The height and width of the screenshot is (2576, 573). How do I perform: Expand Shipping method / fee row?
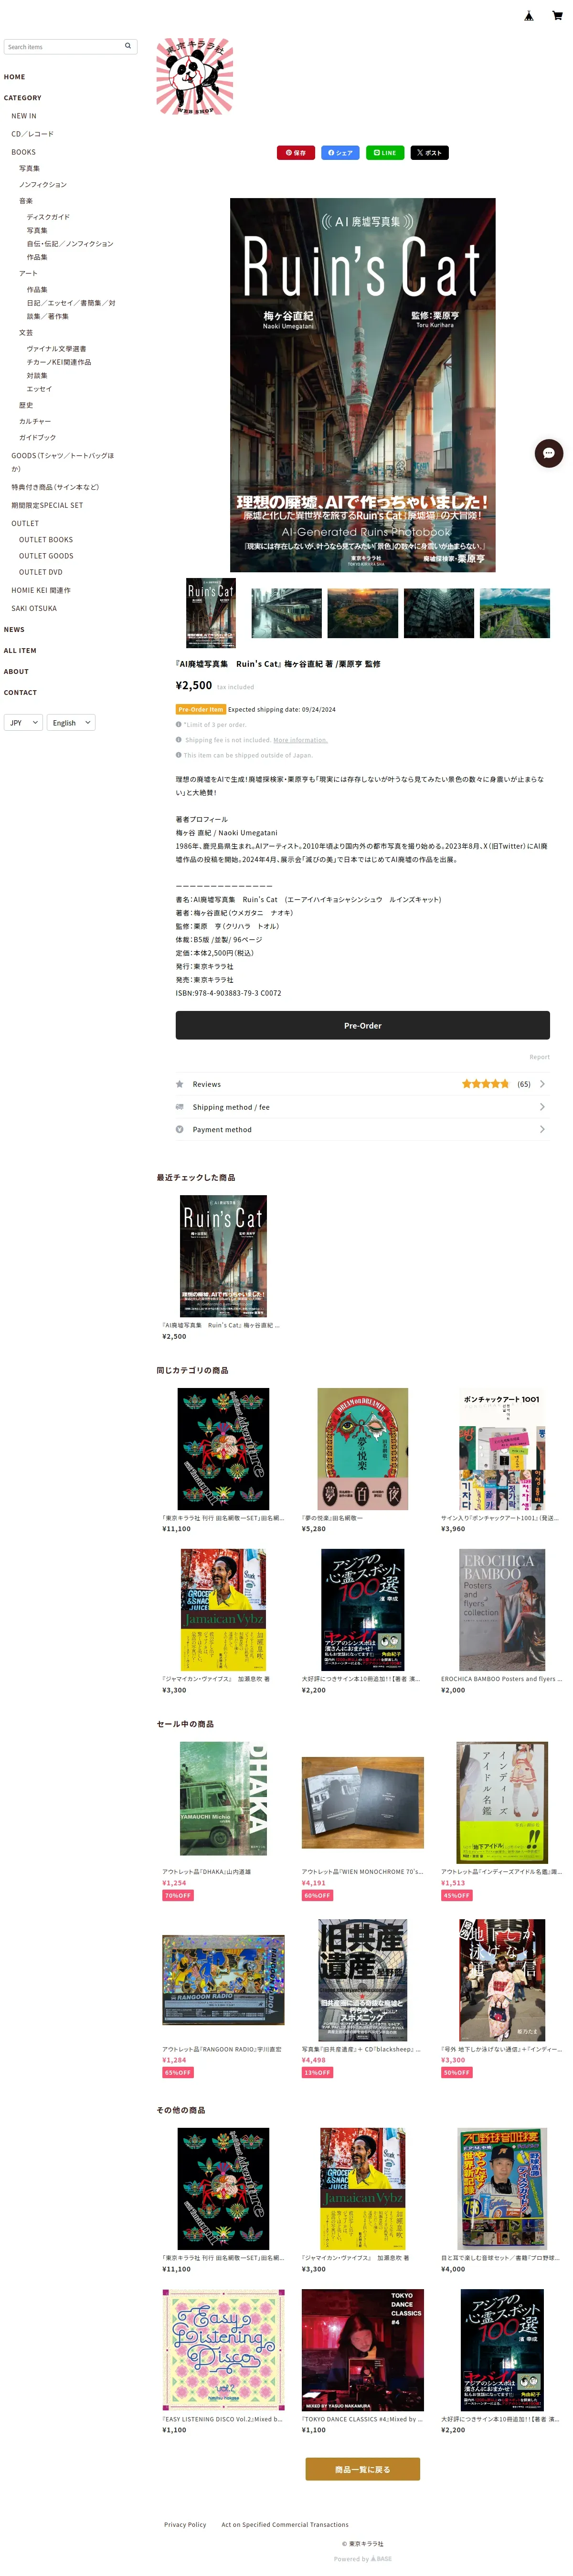(362, 1107)
